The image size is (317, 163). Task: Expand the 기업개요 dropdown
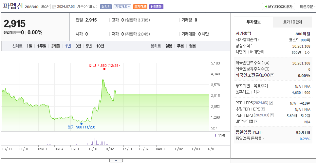click(122, 7)
